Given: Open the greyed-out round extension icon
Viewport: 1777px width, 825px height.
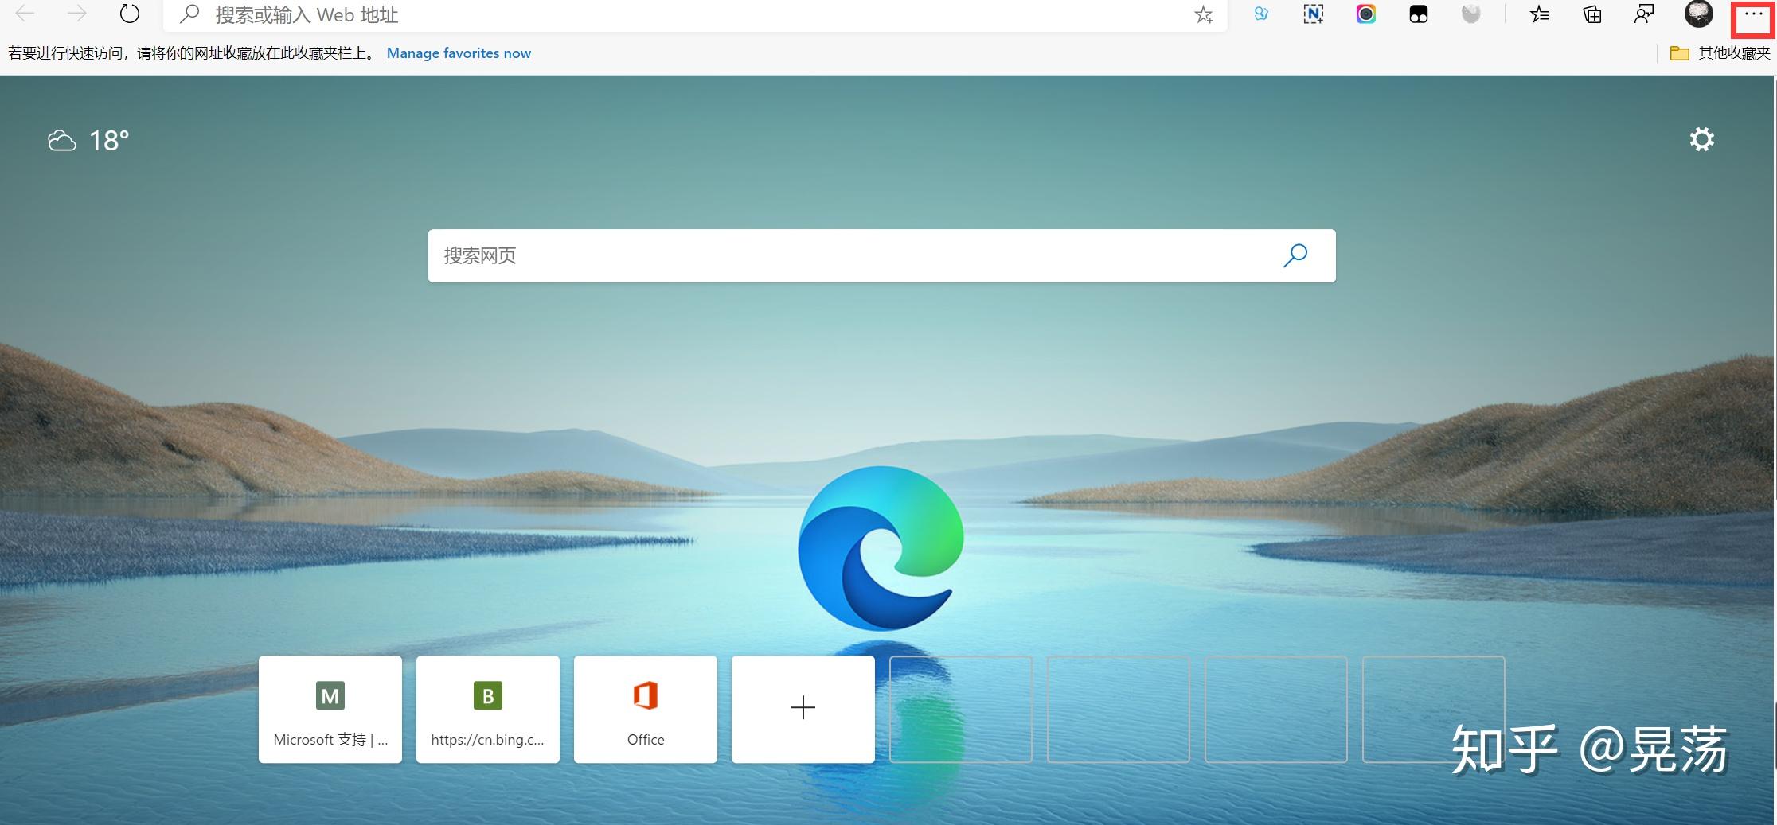Looking at the screenshot, I should coord(1471,14).
